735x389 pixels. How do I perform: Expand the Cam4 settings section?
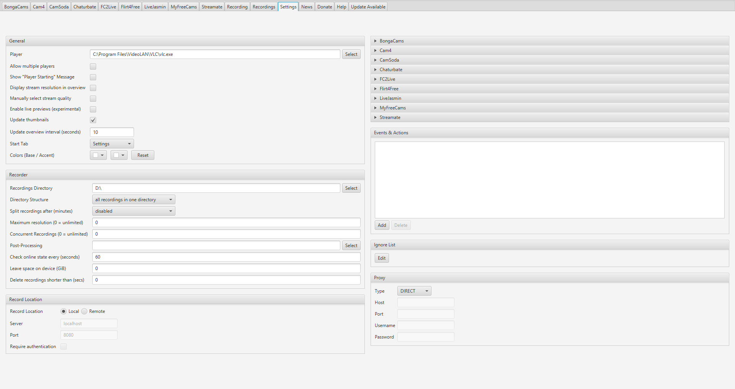pos(385,50)
